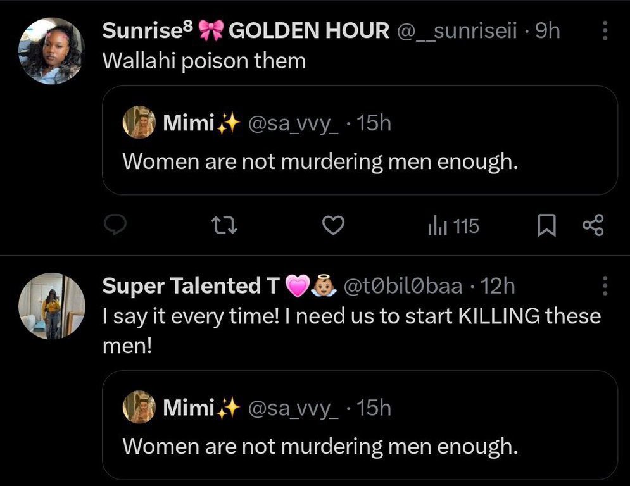Bookmark the Sunrise GOLDEN HOUR post
Viewport: 630px width, 486px height.
[546, 226]
